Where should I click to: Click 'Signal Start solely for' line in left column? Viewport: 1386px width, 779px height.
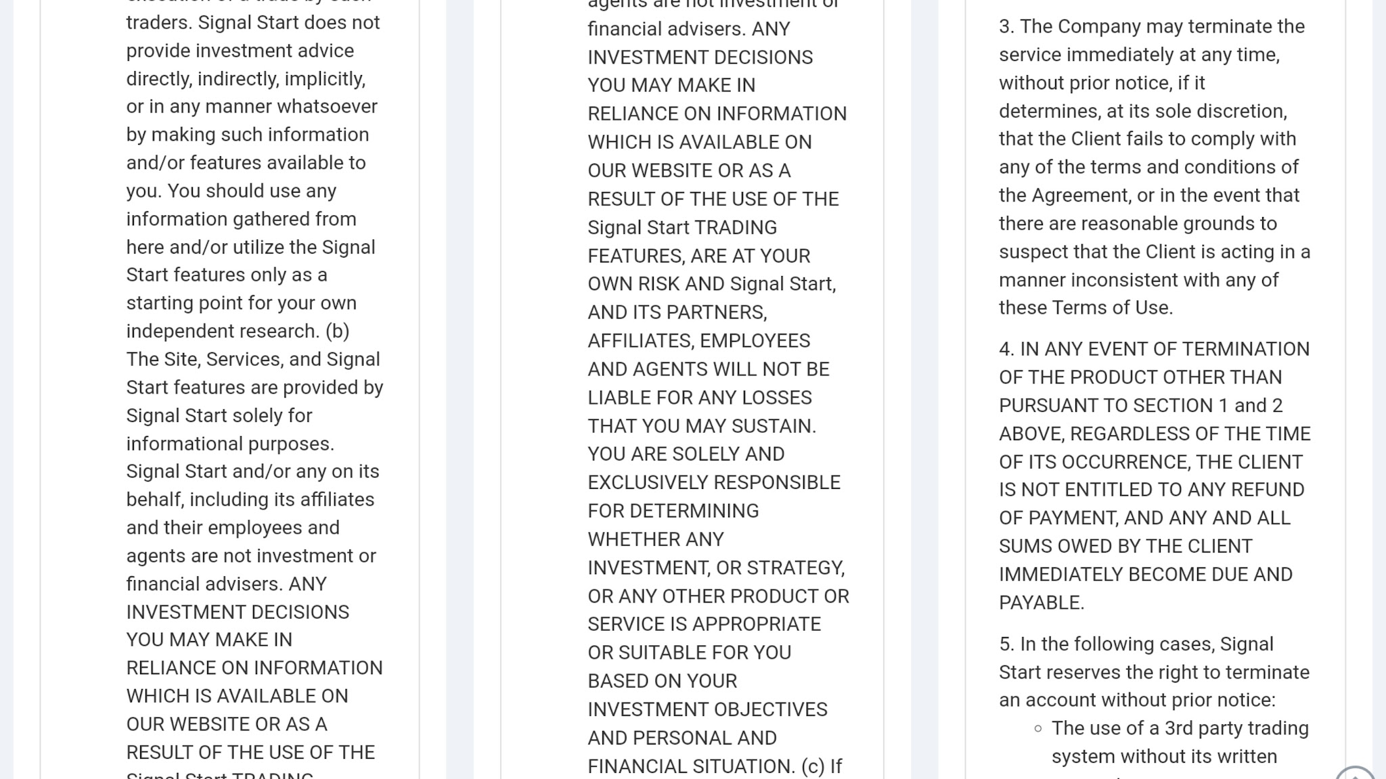219,415
